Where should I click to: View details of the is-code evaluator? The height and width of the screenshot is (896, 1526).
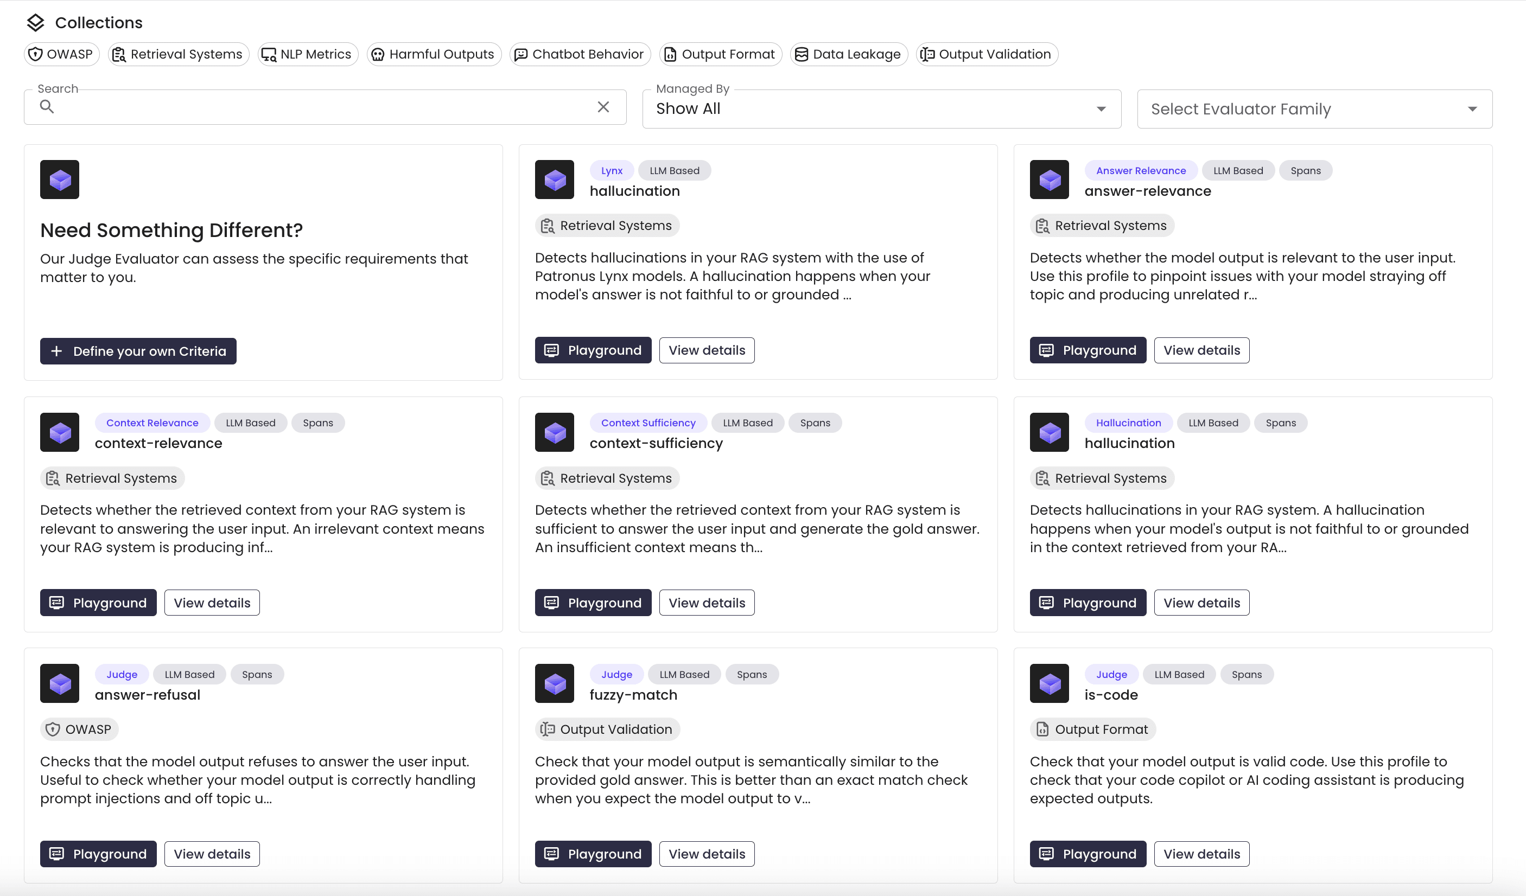point(1201,854)
